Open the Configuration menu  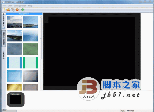click(20, 6)
